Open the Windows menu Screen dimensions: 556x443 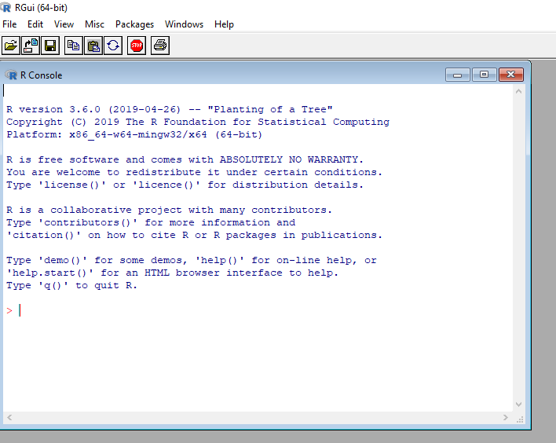[x=184, y=24]
